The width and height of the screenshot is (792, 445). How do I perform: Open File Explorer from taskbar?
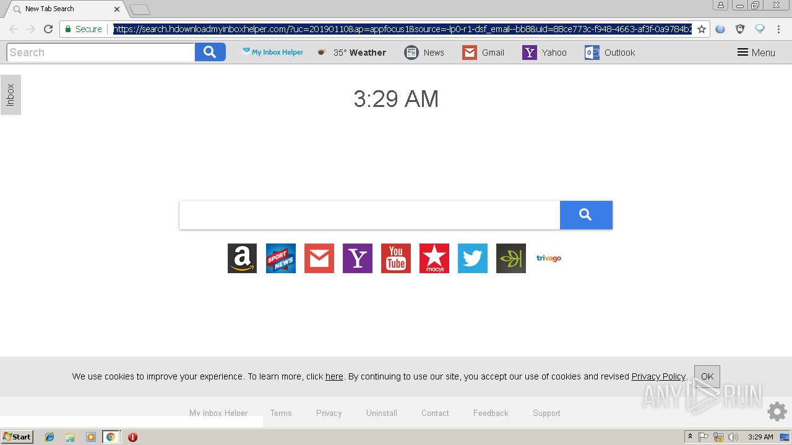[70, 437]
